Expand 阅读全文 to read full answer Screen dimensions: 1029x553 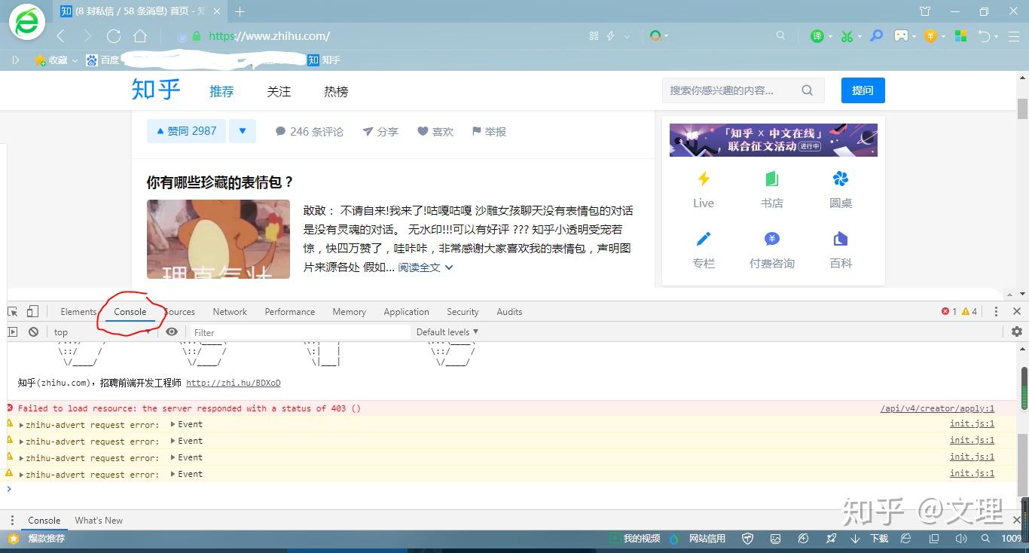[x=426, y=267]
